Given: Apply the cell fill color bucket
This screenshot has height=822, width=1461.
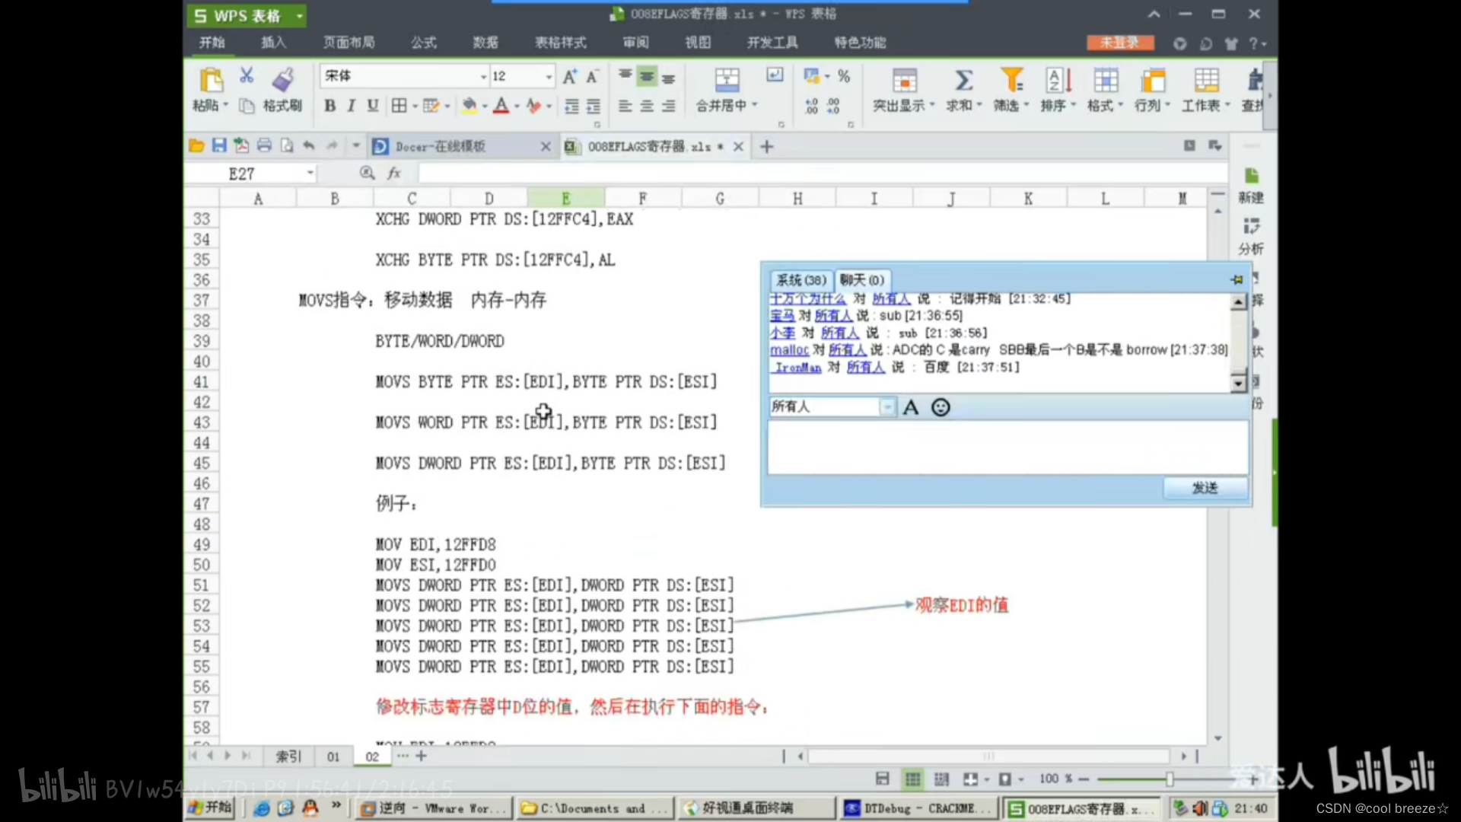Looking at the screenshot, I should 469,106.
